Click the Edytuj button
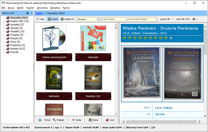The image size is (208, 132). point(93,120)
